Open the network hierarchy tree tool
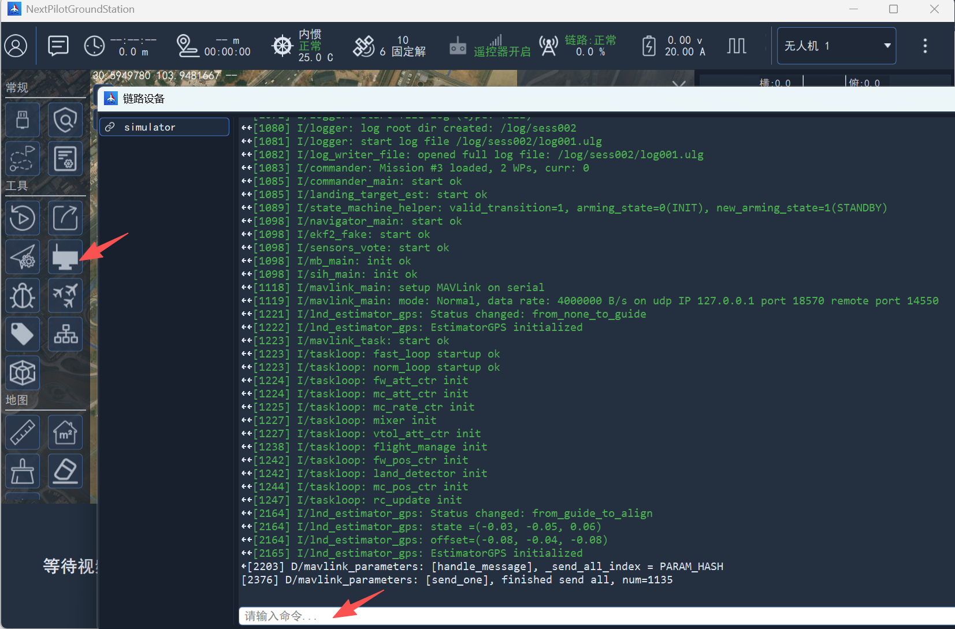 coord(65,334)
